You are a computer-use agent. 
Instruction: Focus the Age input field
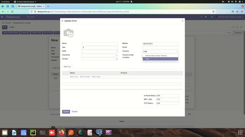pos(100,48)
